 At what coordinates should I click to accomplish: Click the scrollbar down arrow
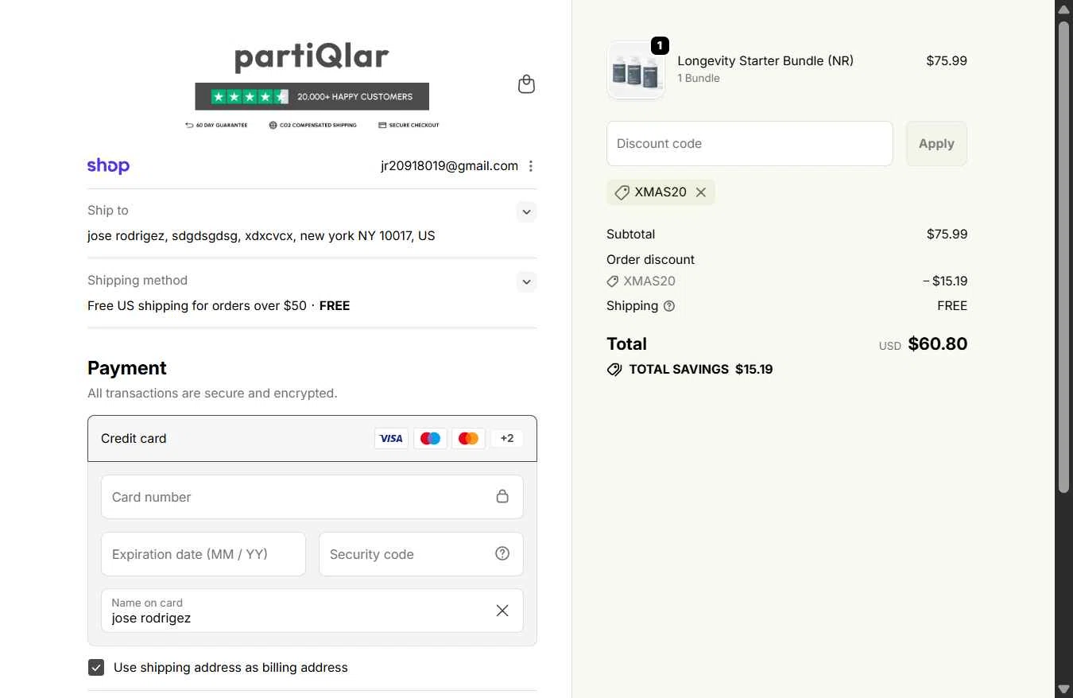point(1063,688)
